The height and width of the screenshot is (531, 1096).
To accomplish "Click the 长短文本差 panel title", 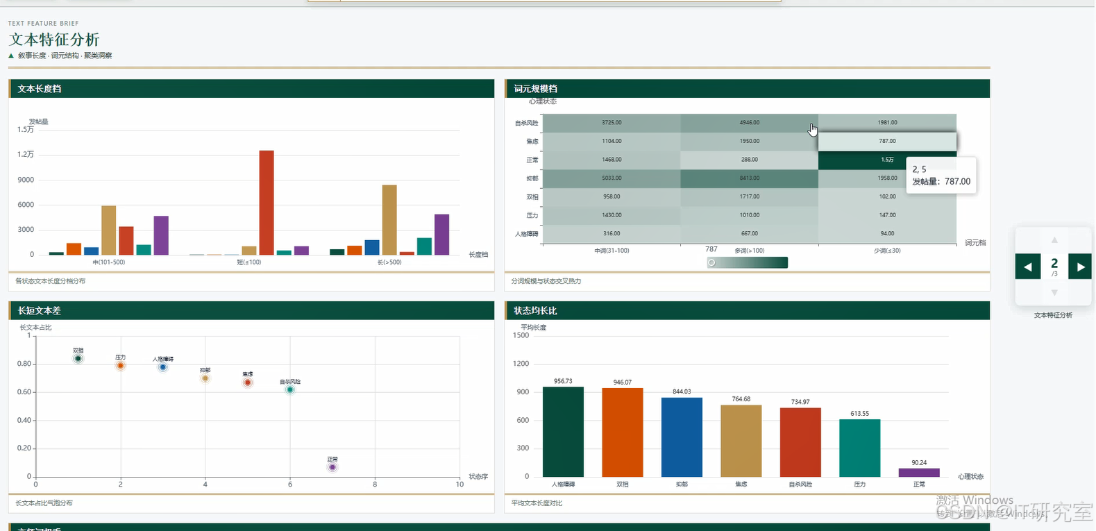I will pos(40,311).
